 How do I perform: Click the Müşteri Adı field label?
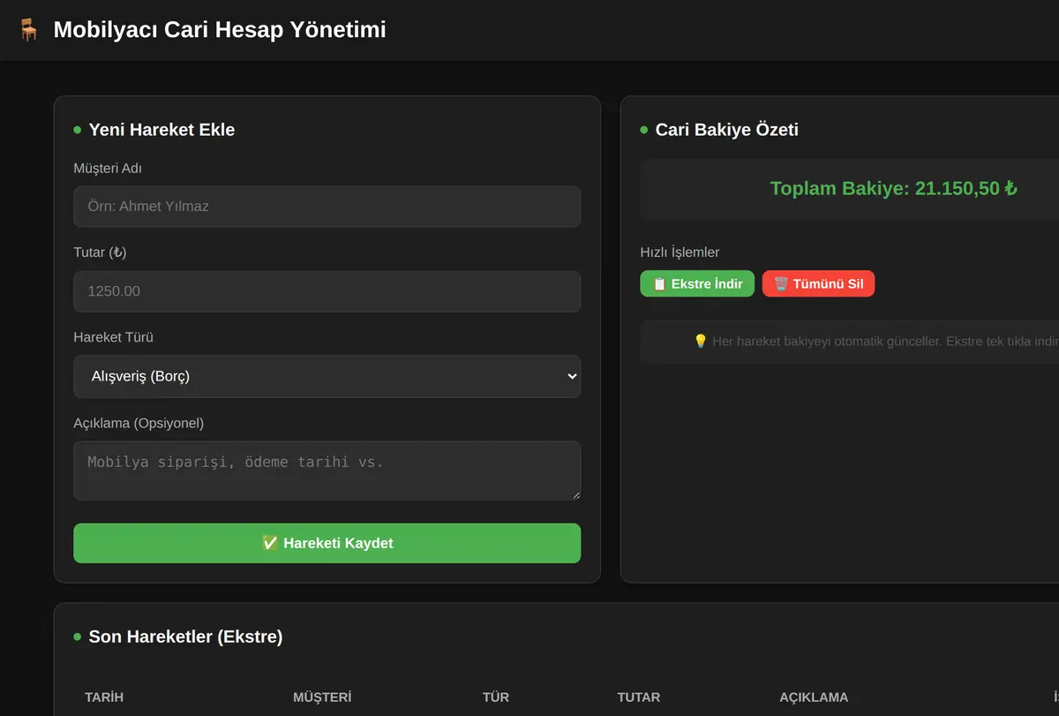pos(108,168)
